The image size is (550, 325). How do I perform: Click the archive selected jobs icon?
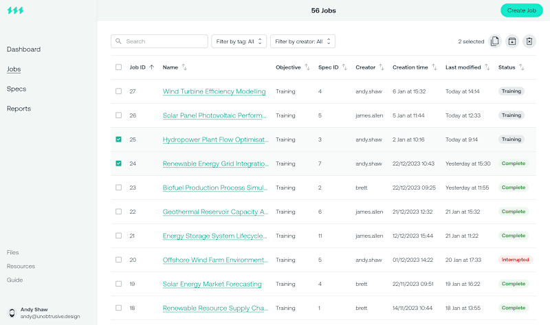click(512, 41)
